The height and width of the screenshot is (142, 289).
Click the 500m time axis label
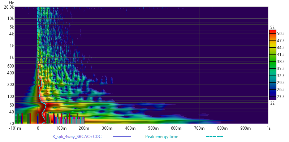153,128
